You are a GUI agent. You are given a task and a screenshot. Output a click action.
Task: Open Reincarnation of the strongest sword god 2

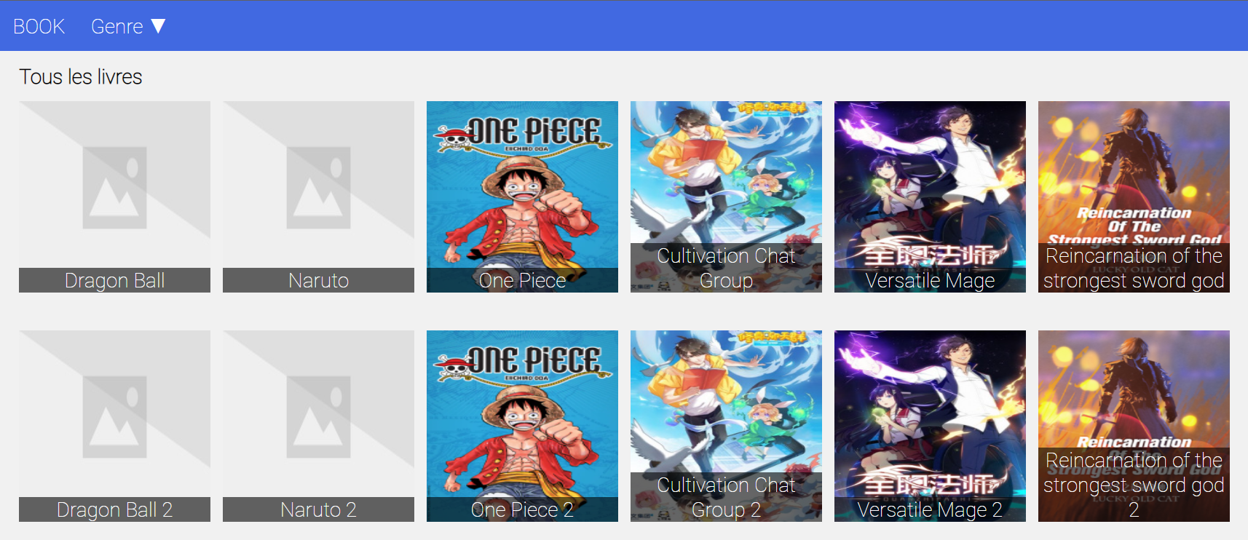click(x=1134, y=426)
